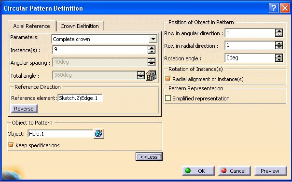Select the Reference element field Sketch.2\Edge.1
This screenshot has width=292, height=182.
[x=80, y=98]
